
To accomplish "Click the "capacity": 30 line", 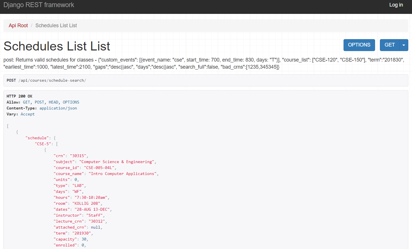I will (x=71, y=239).
